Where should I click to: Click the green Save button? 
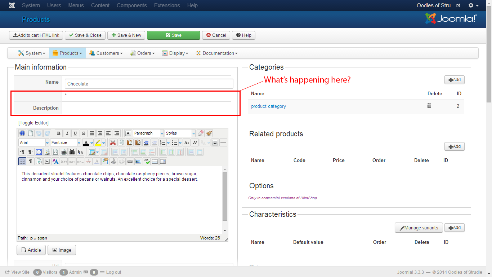click(174, 35)
